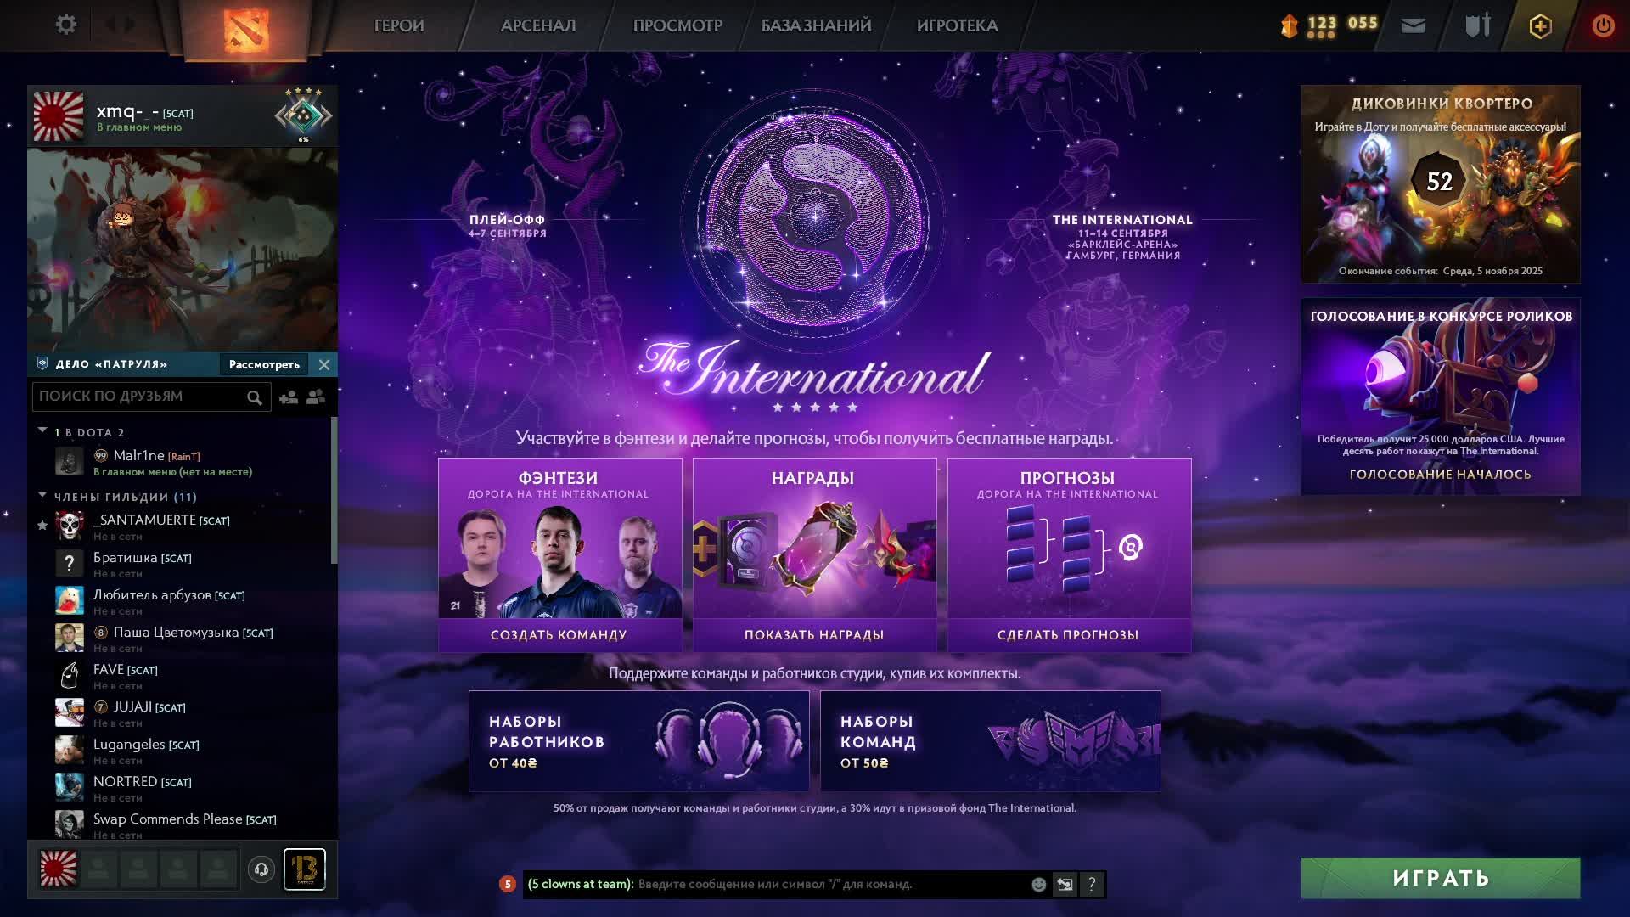Open the chat channel selector icon
This screenshot has width=1630, height=917.
[x=1065, y=884]
